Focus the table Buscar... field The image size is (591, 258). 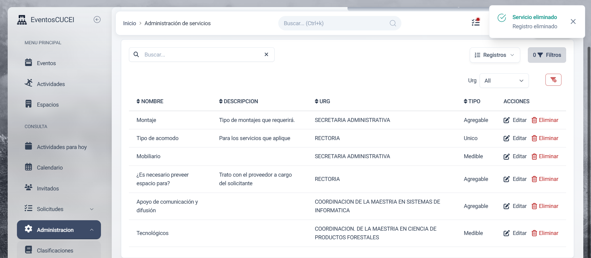coord(202,55)
